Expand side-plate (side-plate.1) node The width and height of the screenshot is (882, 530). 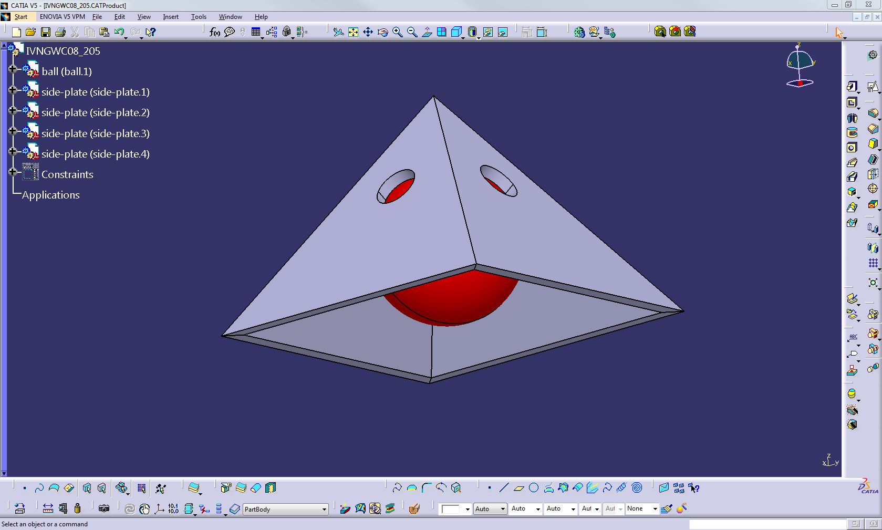(x=13, y=90)
